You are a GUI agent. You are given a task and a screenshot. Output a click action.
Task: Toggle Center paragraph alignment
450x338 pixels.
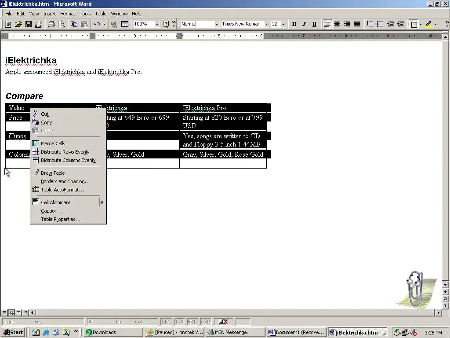[337, 24]
